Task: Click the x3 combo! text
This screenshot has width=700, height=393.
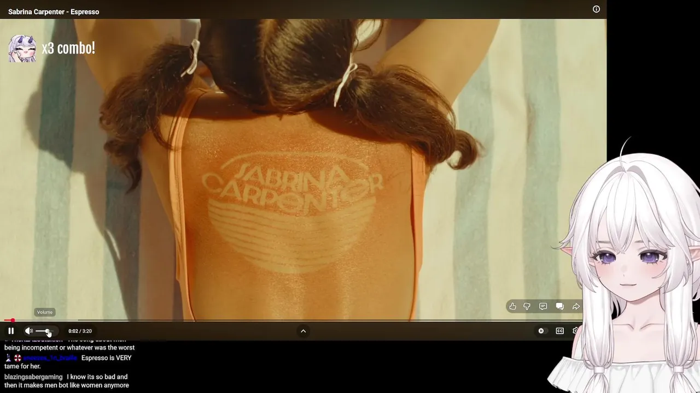Action: point(68,48)
